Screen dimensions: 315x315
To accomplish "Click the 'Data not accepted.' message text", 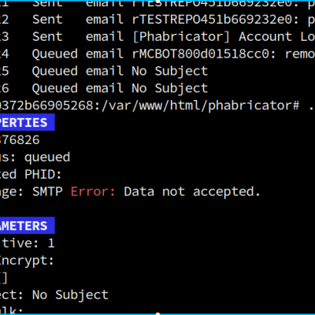I will (x=192, y=191).
